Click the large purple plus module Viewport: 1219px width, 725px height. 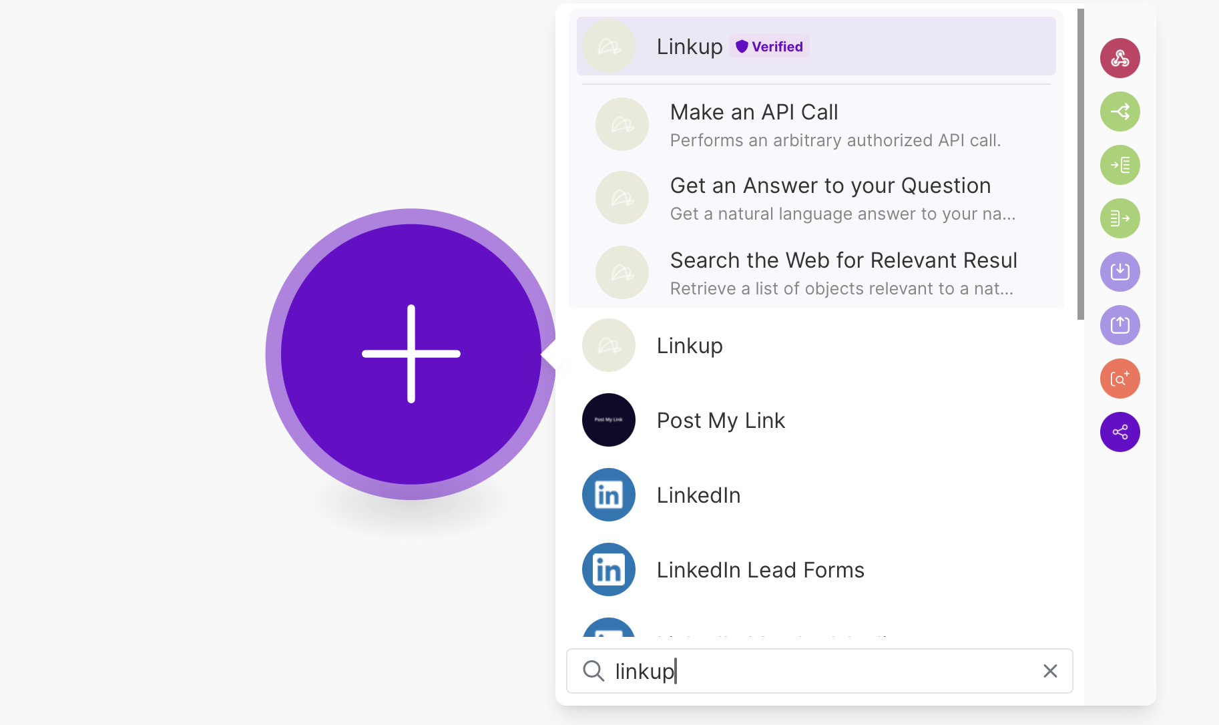point(411,354)
